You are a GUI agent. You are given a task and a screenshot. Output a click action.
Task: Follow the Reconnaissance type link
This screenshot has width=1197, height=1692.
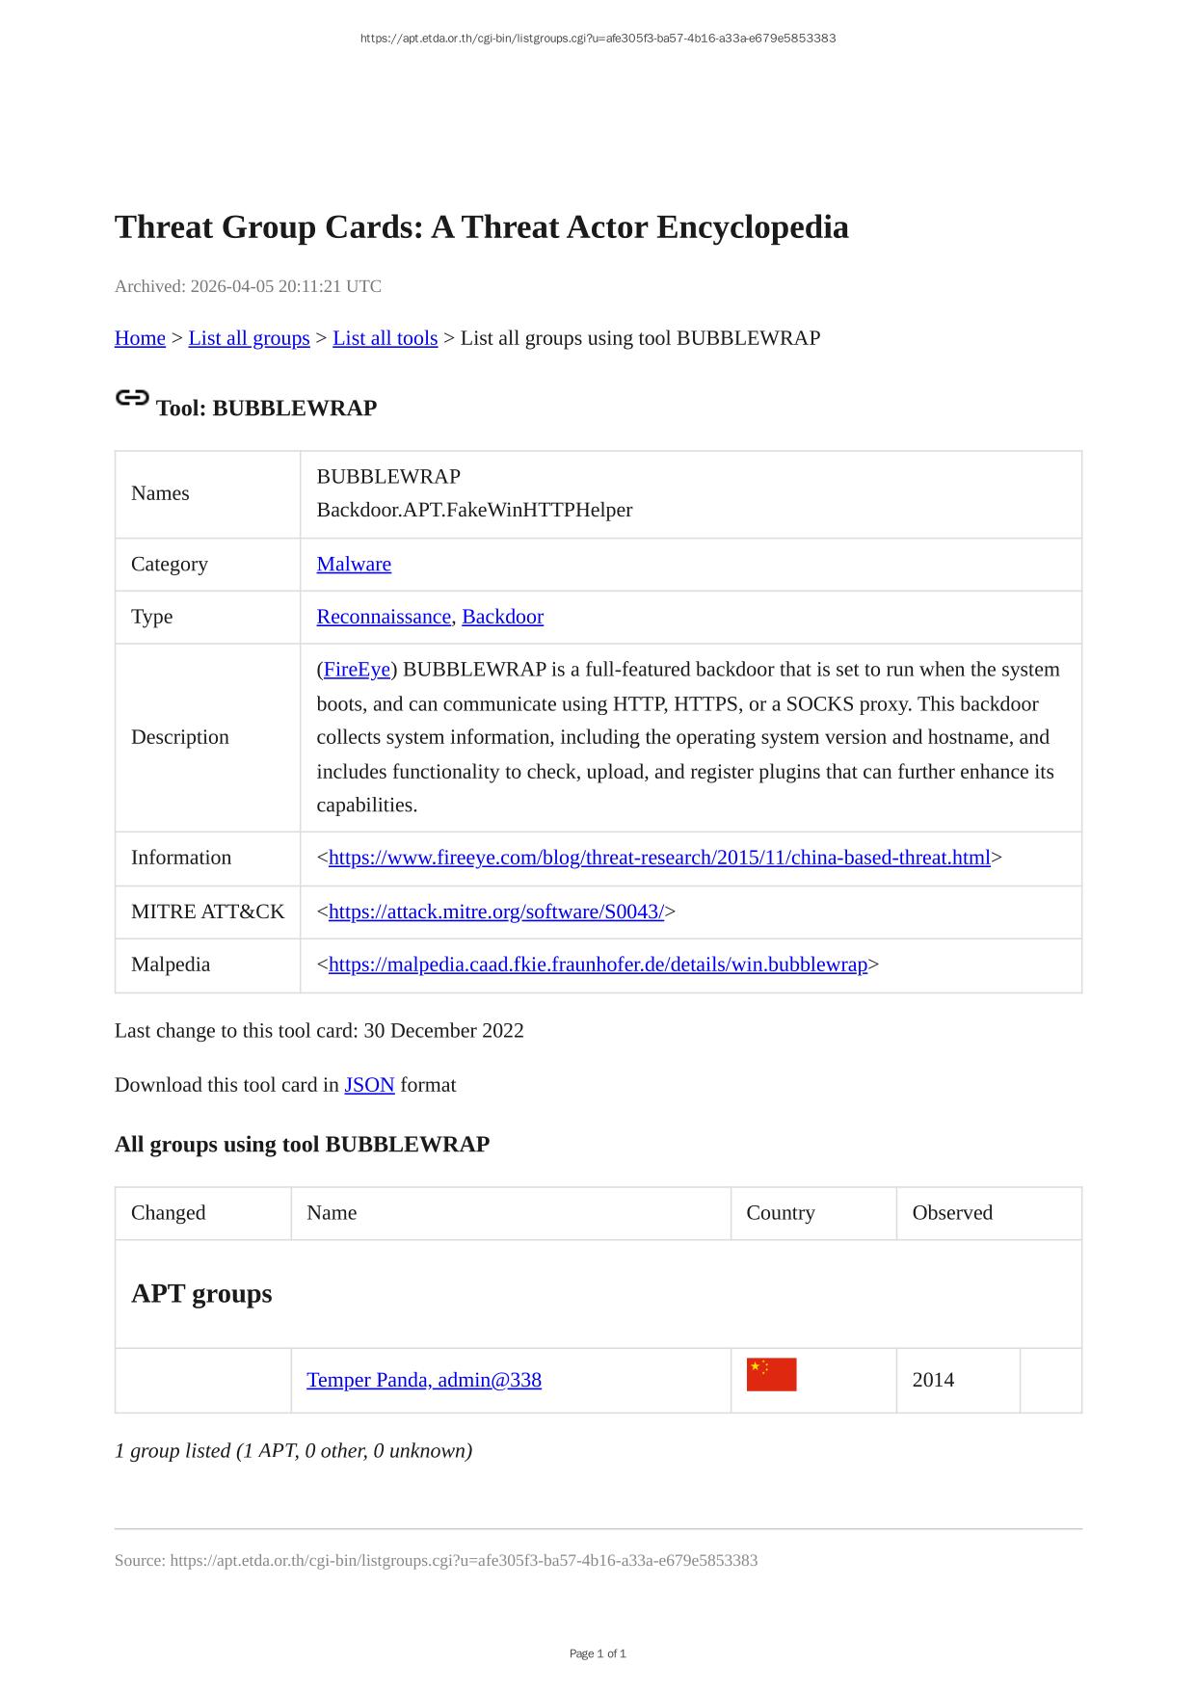tap(384, 617)
